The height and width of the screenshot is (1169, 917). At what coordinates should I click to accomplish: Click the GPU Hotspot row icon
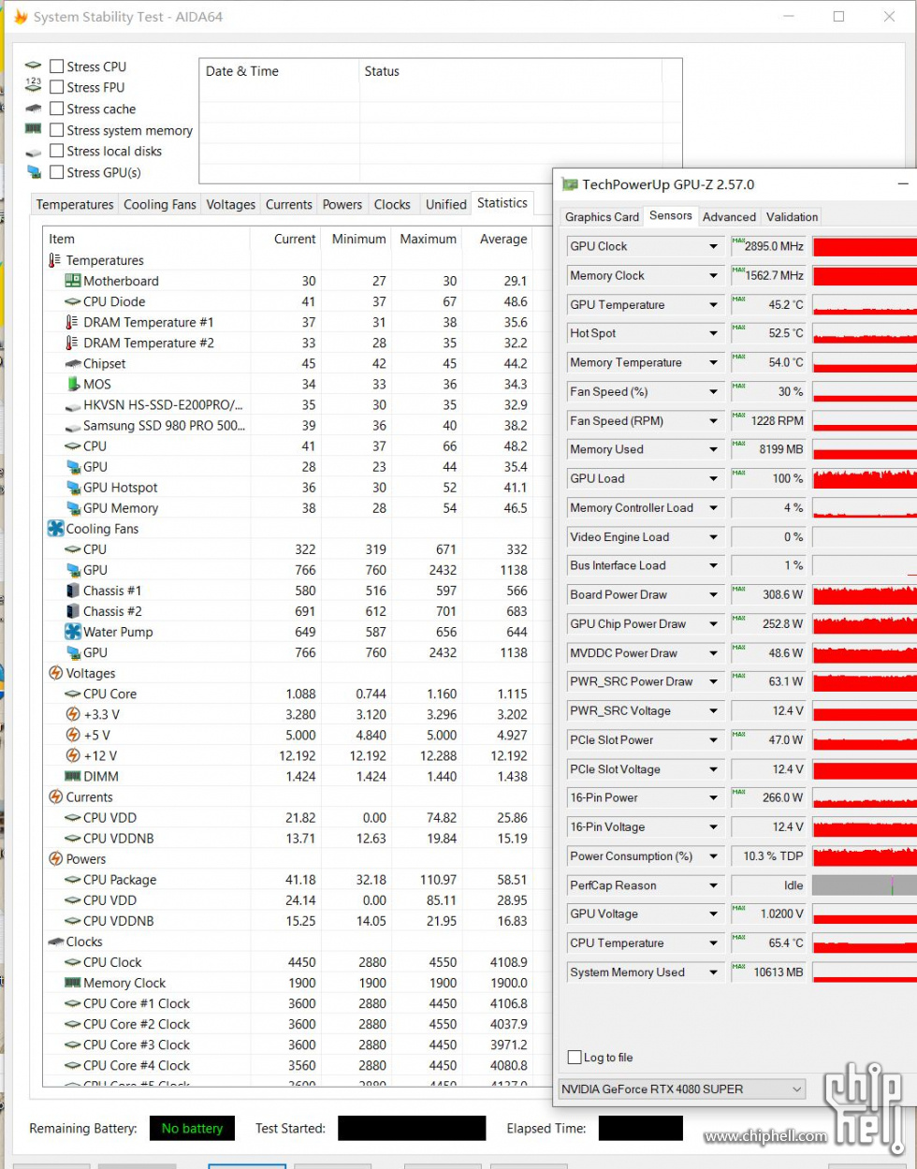pyautogui.click(x=73, y=488)
